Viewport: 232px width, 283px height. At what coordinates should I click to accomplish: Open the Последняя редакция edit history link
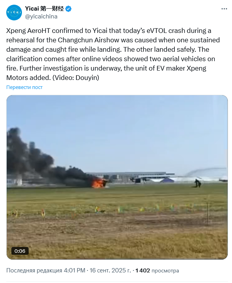pyautogui.click(x=34, y=270)
